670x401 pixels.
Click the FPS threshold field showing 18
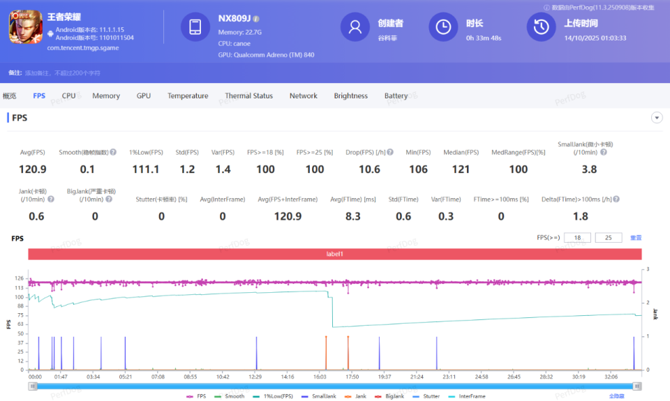coord(577,238)
